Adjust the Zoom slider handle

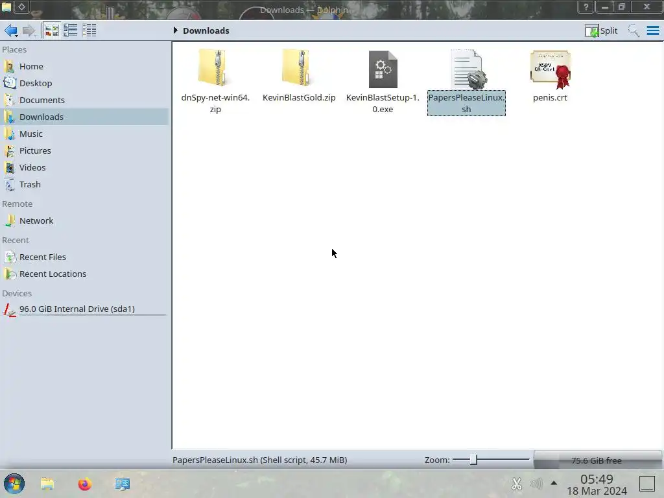[x=473, y=460]
